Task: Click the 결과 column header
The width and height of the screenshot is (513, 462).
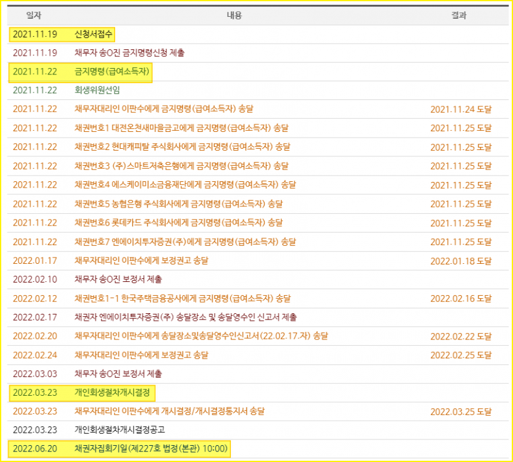Action: pyautogui.click(x=459, y=15)
